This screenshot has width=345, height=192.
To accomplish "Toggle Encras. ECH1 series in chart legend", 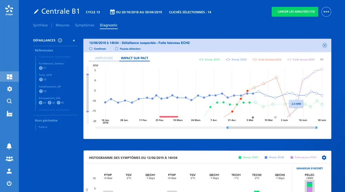I will (x=209, y=60).
